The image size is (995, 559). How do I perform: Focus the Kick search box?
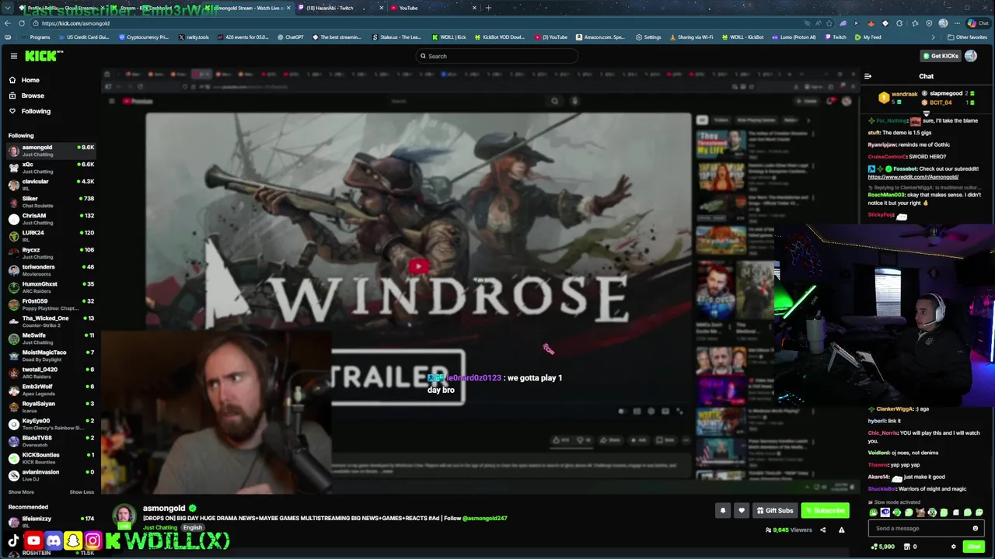click(x=497, y=56)
